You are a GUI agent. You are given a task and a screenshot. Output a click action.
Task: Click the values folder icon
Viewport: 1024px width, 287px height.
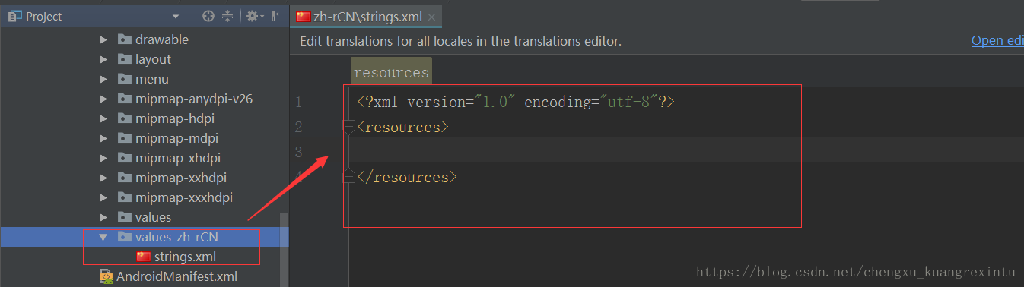[125, 217]
